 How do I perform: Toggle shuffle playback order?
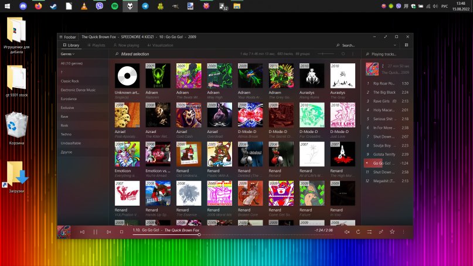[x=369, y=232]
